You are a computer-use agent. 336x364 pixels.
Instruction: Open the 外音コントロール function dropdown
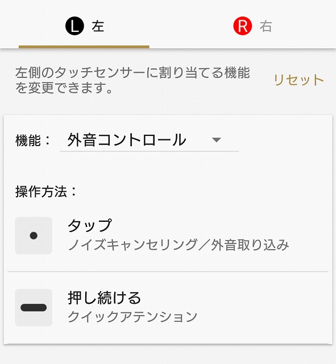[x=149, y=140]
